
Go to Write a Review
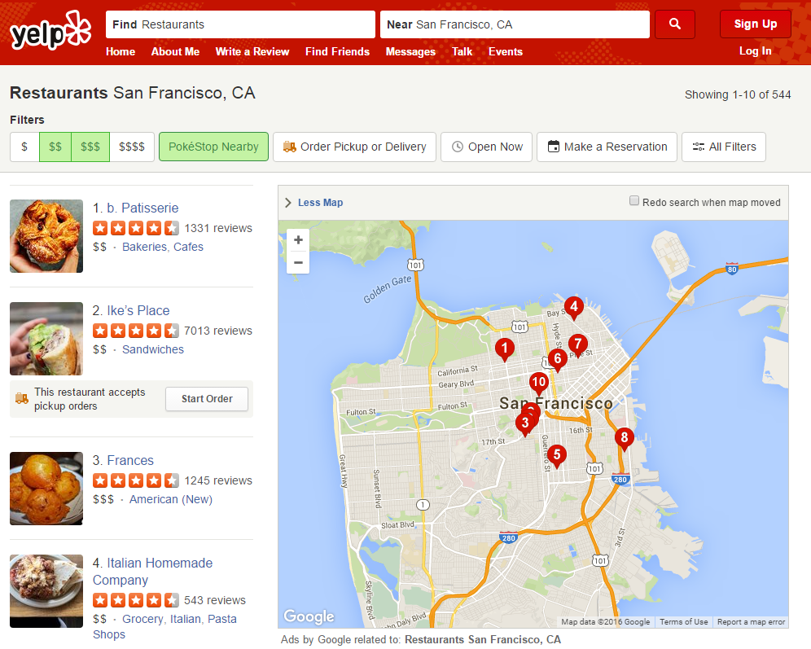click(x=252, y=52)
